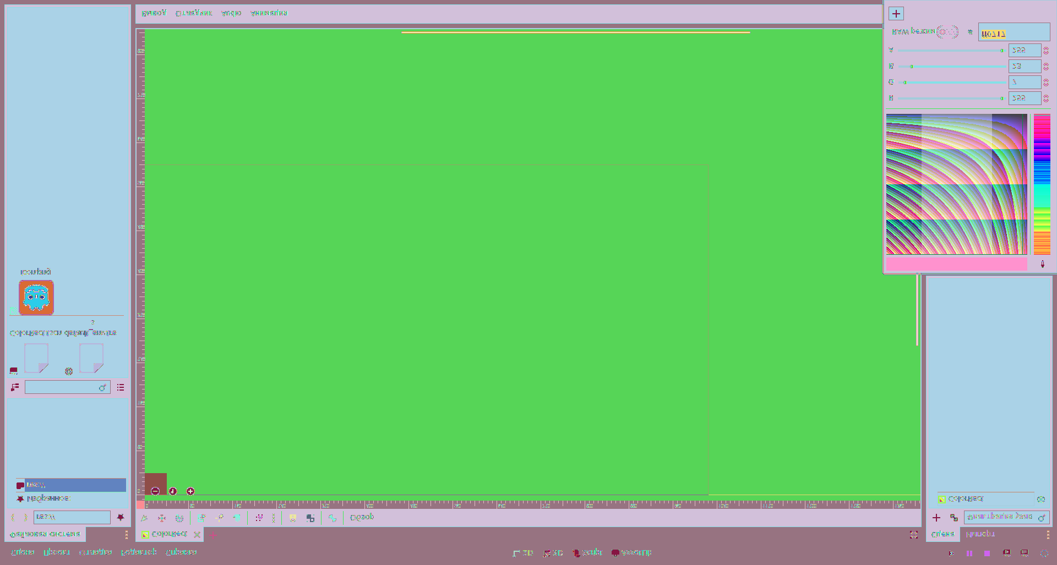Click the hex color code field
The height and width of the screenshot is (565, 1057).
(1014, 32)
